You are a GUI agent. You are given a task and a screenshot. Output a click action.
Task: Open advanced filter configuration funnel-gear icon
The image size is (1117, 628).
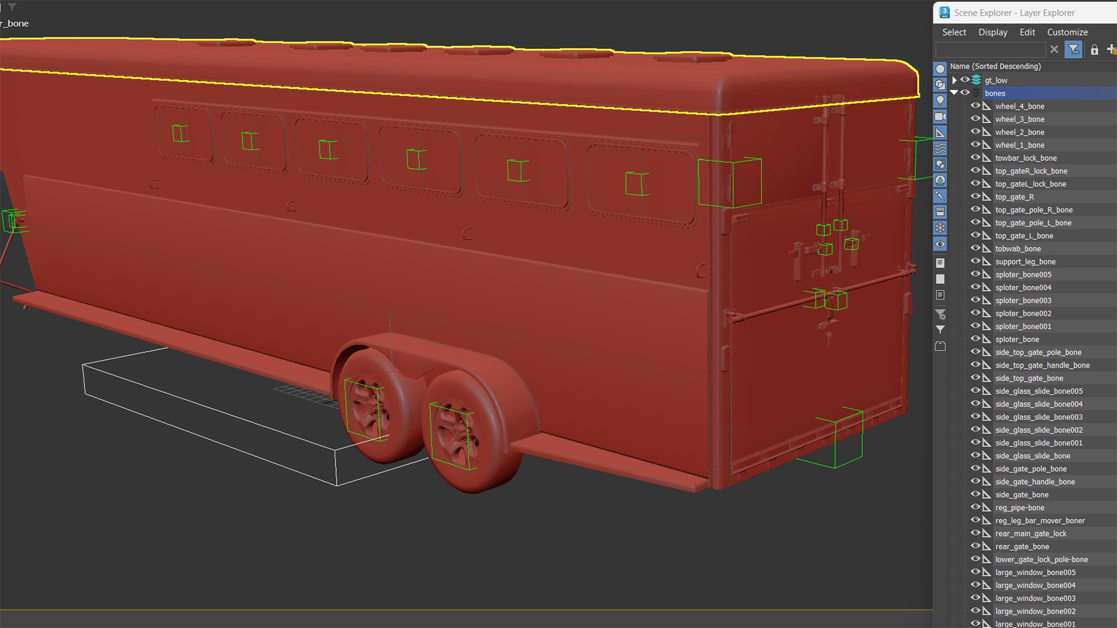pos(940,315)
